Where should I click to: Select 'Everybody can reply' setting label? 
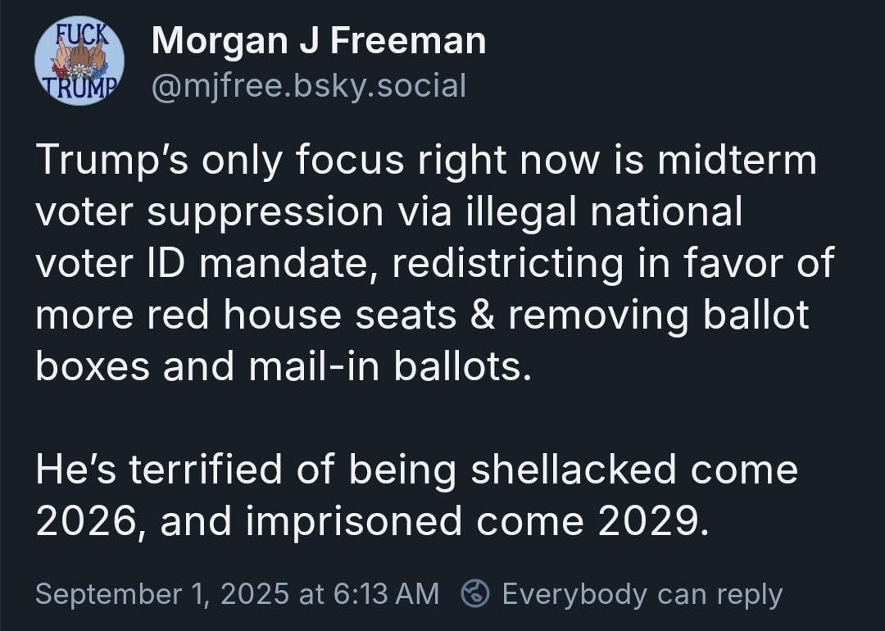tap(642, 594)
